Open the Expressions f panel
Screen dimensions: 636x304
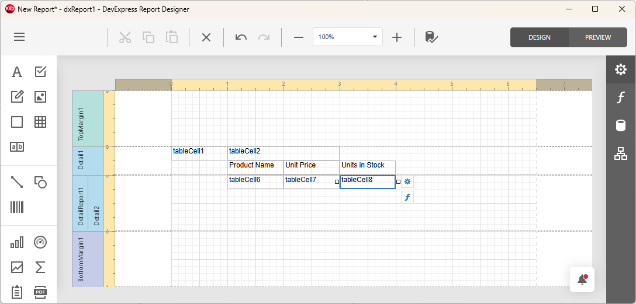pos(621,97)
